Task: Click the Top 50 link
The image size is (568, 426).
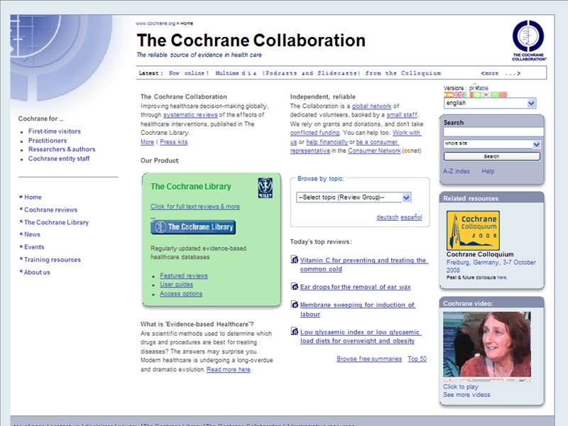Action: 417,359
